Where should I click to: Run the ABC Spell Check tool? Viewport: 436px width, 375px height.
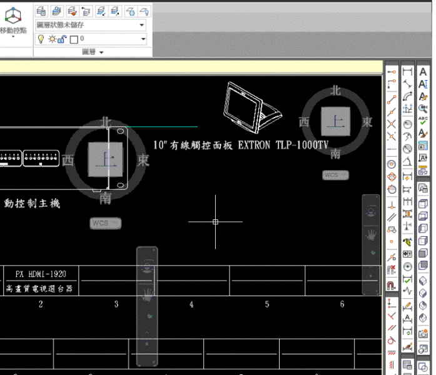423,121
